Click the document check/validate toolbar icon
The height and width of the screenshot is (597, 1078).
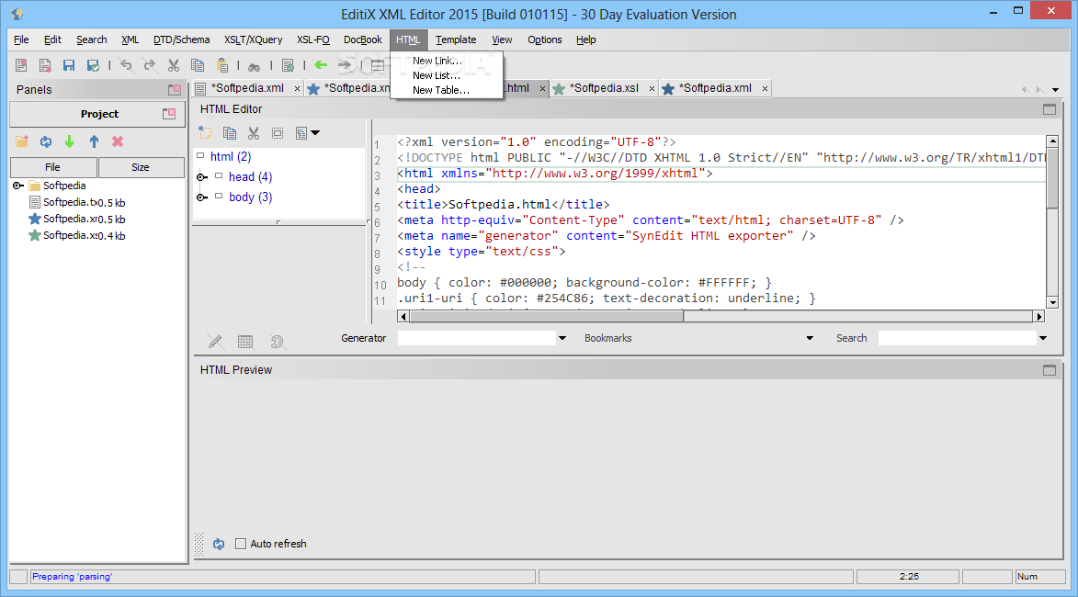tap(288, 65)
